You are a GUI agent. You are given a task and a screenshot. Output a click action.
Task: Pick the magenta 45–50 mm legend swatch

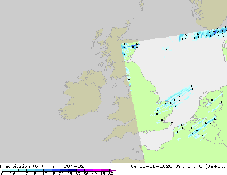pos(105,170)
